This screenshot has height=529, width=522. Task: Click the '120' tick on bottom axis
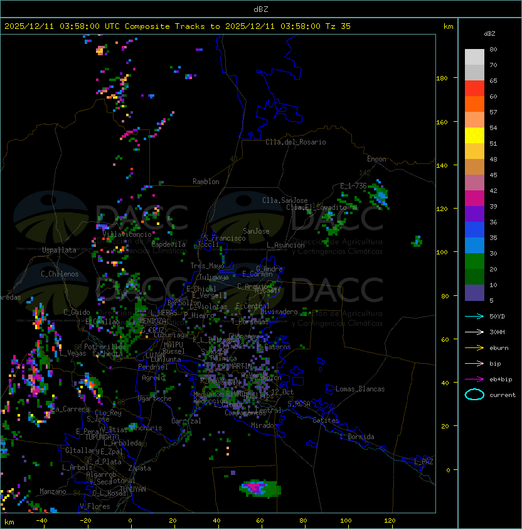coord(390,521)
